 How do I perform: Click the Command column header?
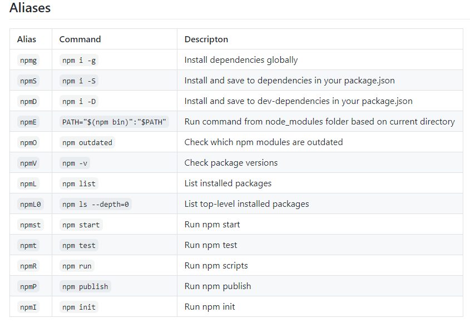pyautogui.click(x=80, y=39)
